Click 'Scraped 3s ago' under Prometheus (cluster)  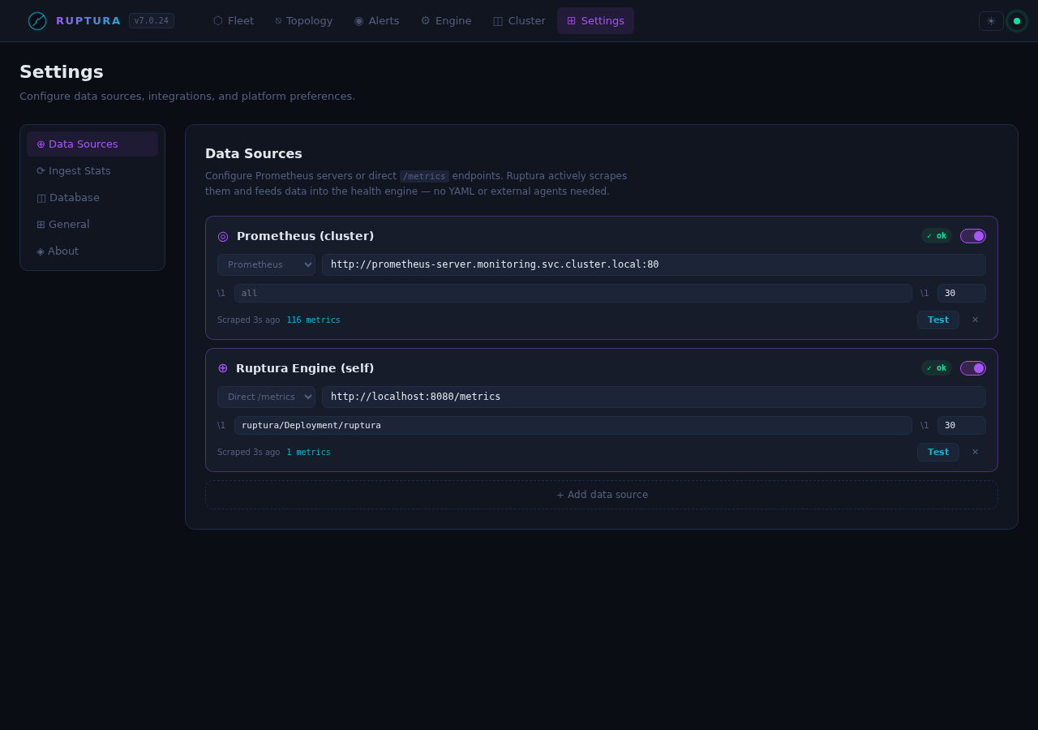tap(248, 320)
